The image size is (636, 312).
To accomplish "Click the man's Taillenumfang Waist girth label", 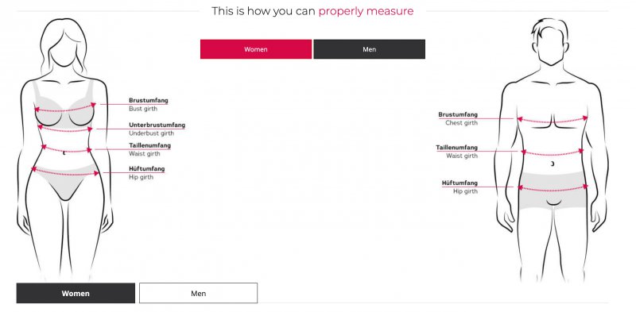I will [456, 151].
